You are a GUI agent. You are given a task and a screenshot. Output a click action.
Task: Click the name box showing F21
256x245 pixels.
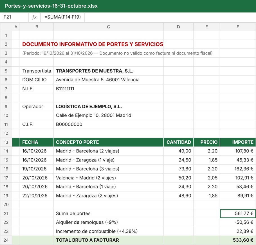coord(14,17)
